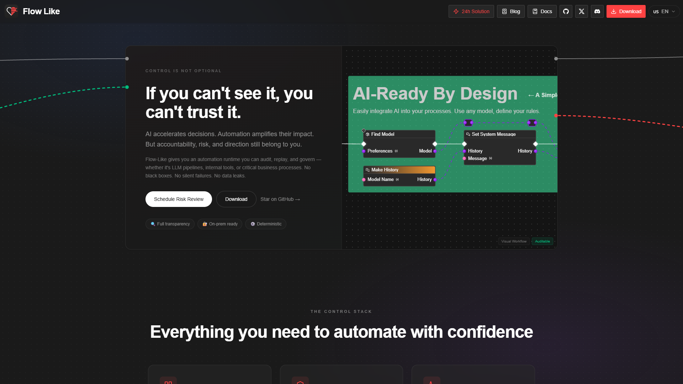The image size is (683, 384).
Task: Click Schedule Risk Review button
Action: click(179, 199)
